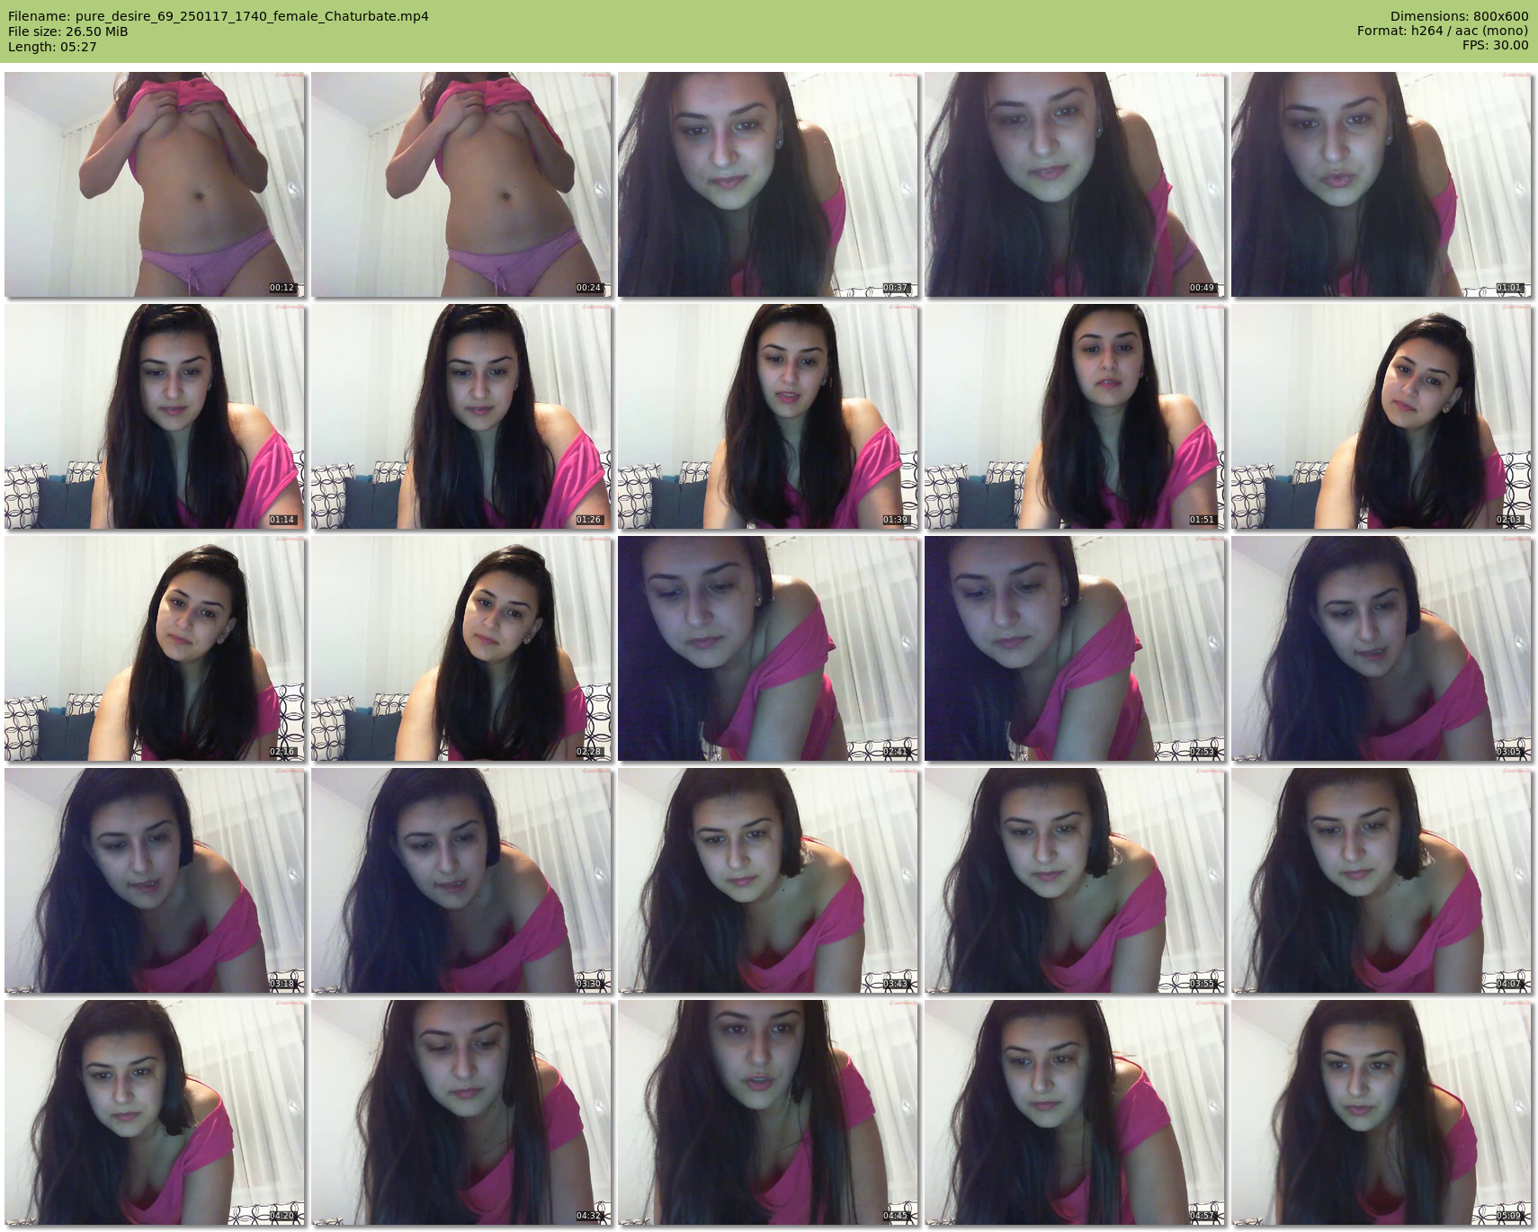Click the thumbnail timestamped 04:20
Image resolution: width=1538 pixels, height=1232 pixels.
(155, 1112)
